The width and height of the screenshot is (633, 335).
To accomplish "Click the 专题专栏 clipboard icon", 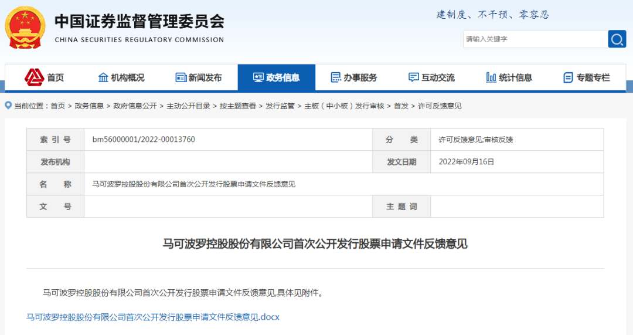I will pyautogui.click(x=568, y=77).
